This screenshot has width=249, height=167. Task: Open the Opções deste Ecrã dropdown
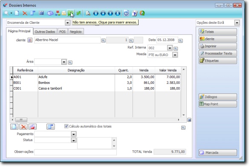237,23
